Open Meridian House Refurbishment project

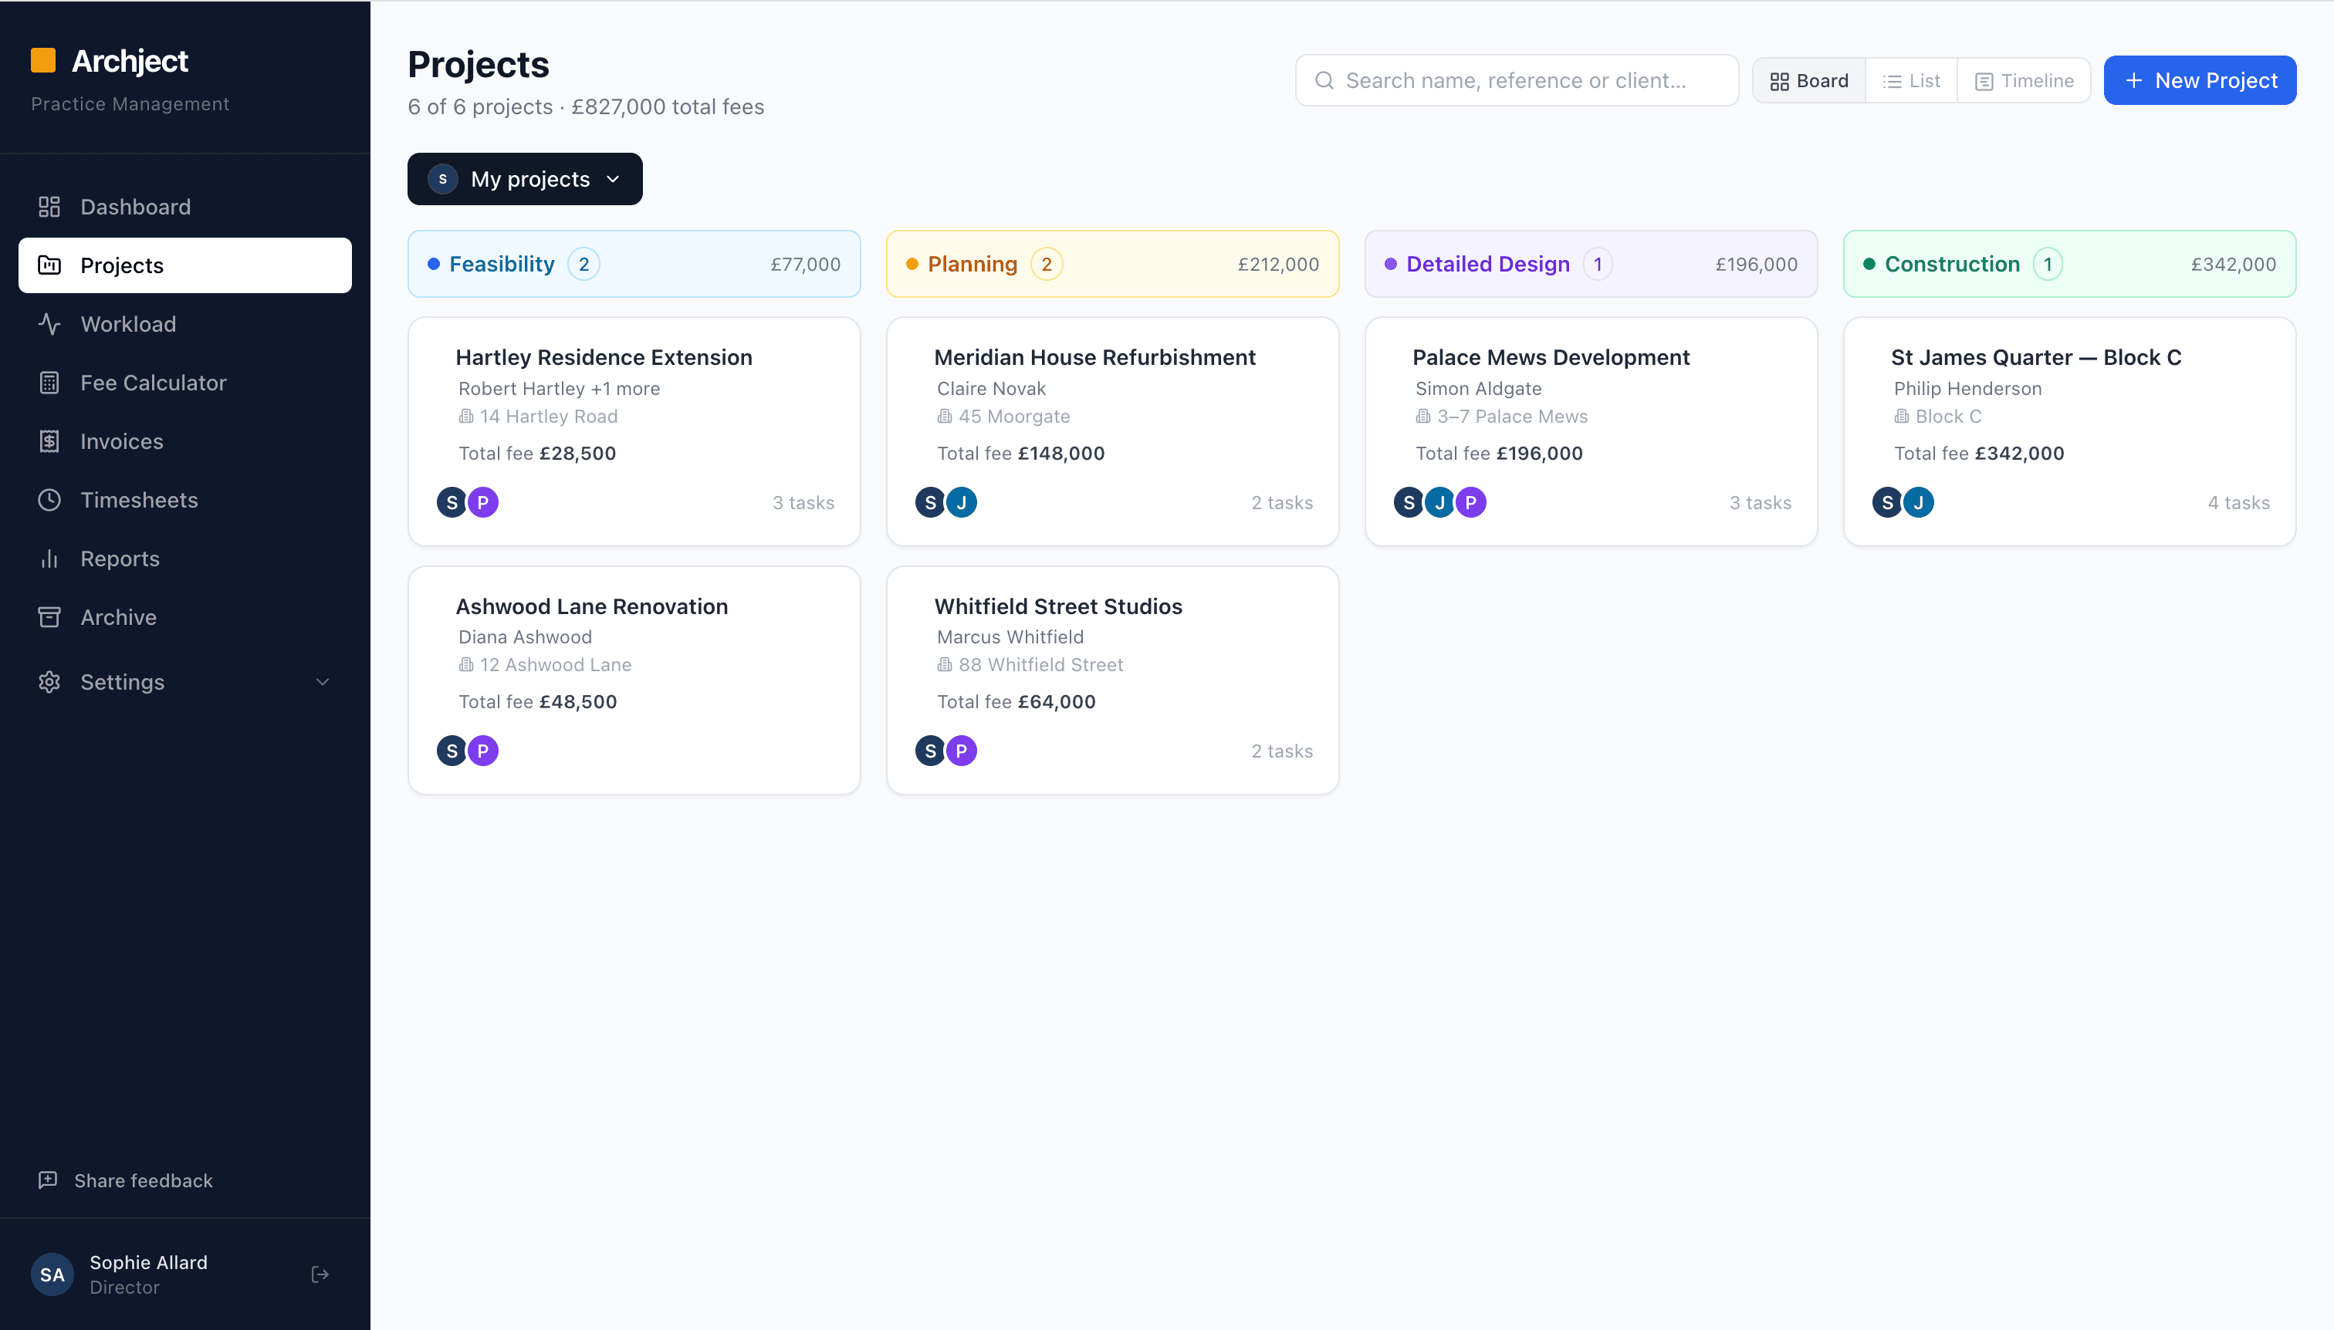1112,431
